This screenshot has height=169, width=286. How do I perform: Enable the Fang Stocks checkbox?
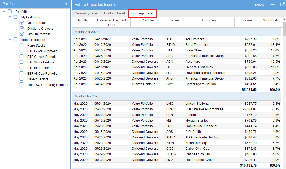22,45
